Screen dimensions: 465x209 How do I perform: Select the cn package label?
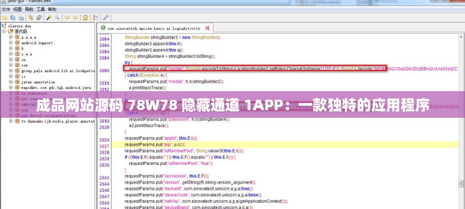23,60
